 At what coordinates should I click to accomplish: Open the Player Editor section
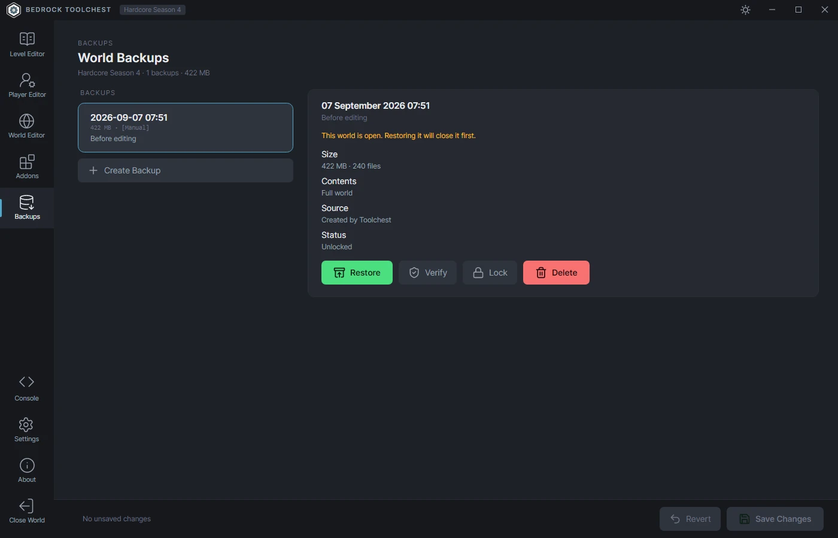(27, 86)
